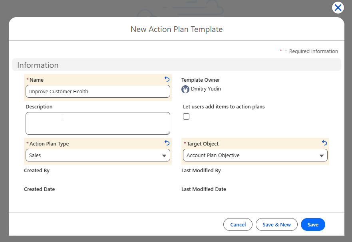Click inside the Description text area

coord(97,123)
